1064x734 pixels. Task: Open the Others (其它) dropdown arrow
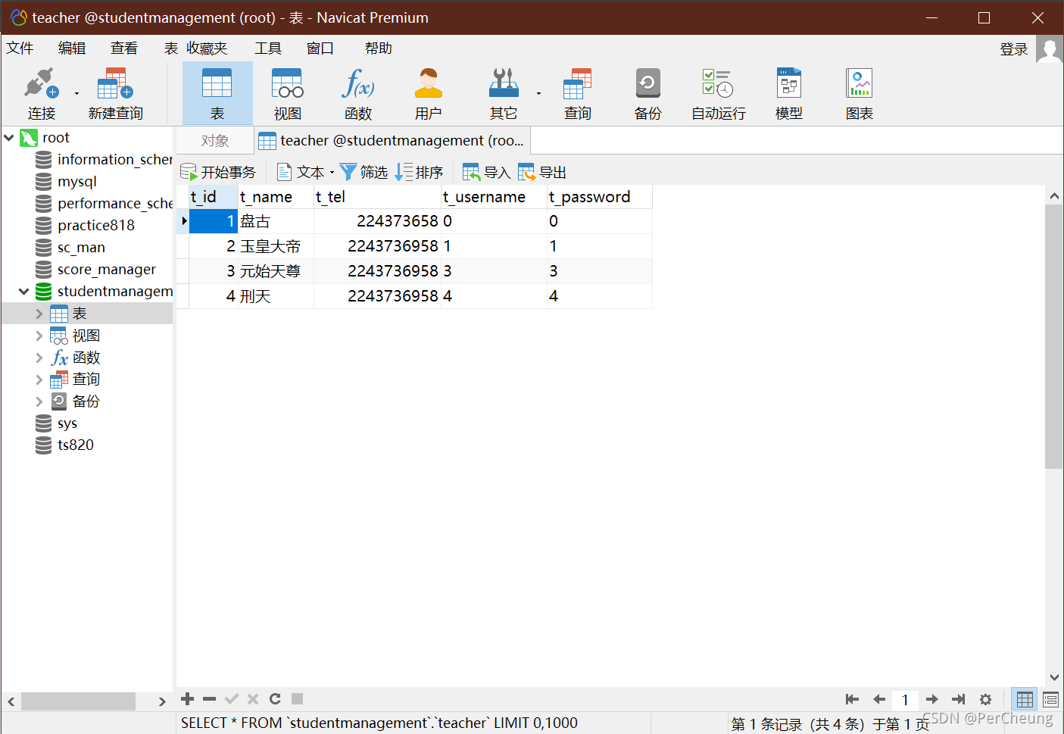click(x=538, y=94)
